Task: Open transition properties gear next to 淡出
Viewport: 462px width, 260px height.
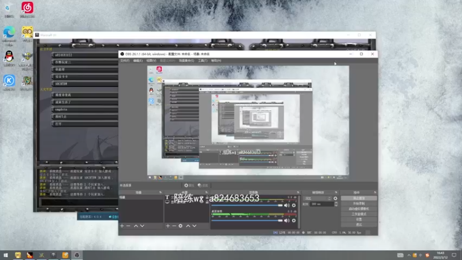Action: pos(336,198)
